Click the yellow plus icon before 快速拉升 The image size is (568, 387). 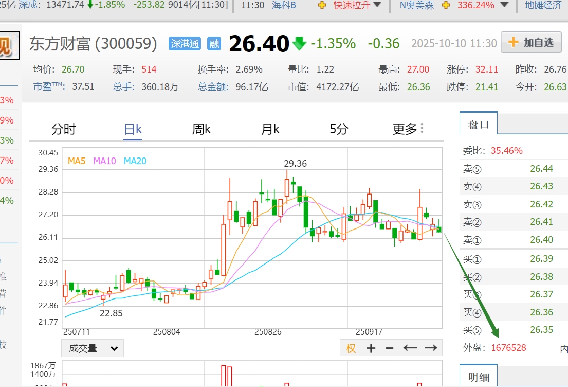(x=322, y=5)
